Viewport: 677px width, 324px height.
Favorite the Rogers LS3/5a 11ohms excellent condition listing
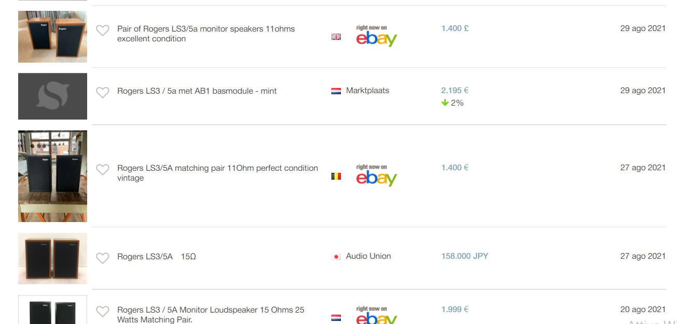click(103, 31)
